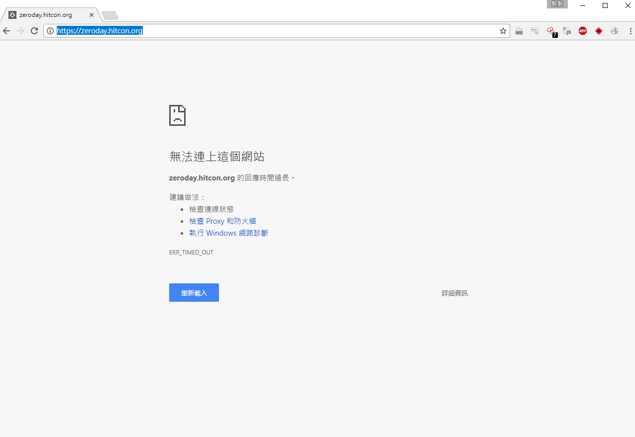Click the profile name button in title bar
This screenshot has width=635, height=437.
tap(557, 4)
